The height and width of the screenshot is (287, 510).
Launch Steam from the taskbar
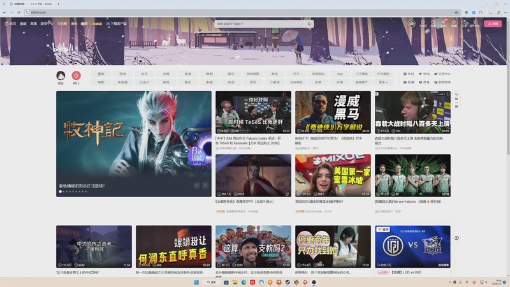pyautogui.click(x=288, y=282)
